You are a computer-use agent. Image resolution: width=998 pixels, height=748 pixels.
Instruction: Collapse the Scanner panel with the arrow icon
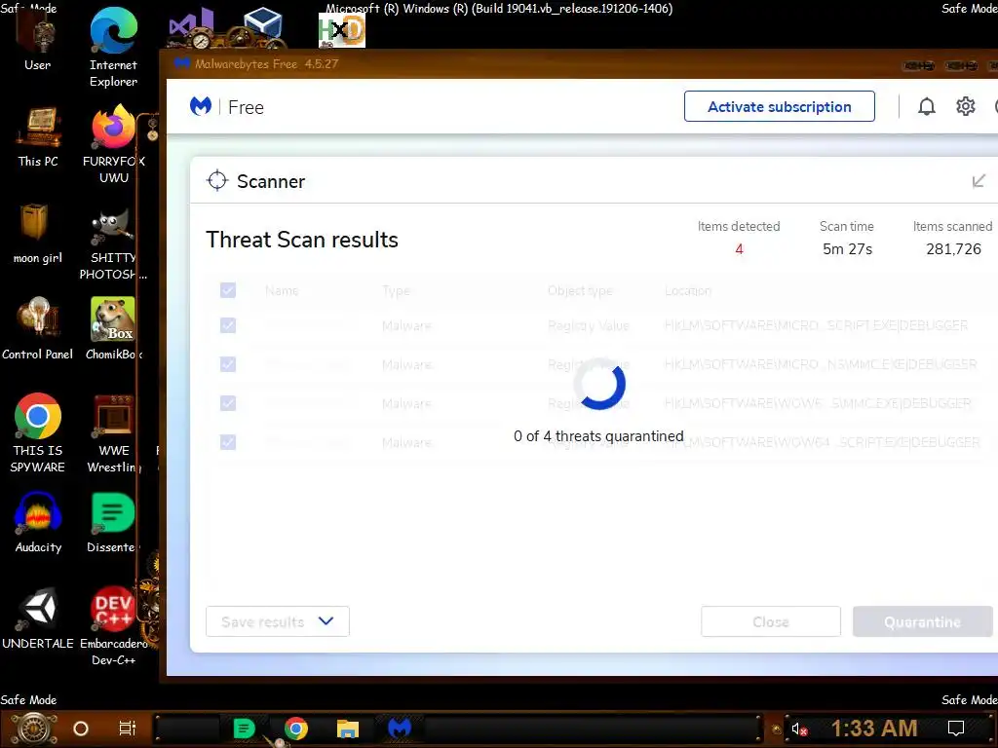pos(979,181)
